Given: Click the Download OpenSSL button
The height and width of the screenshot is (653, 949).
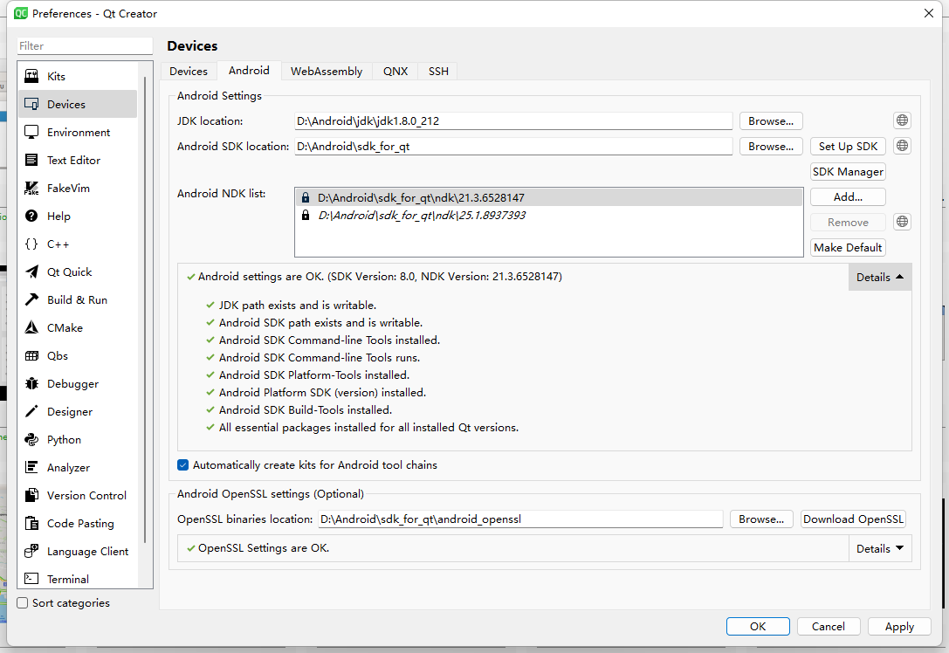Looking at the screenshot, I should coord(853,519).
